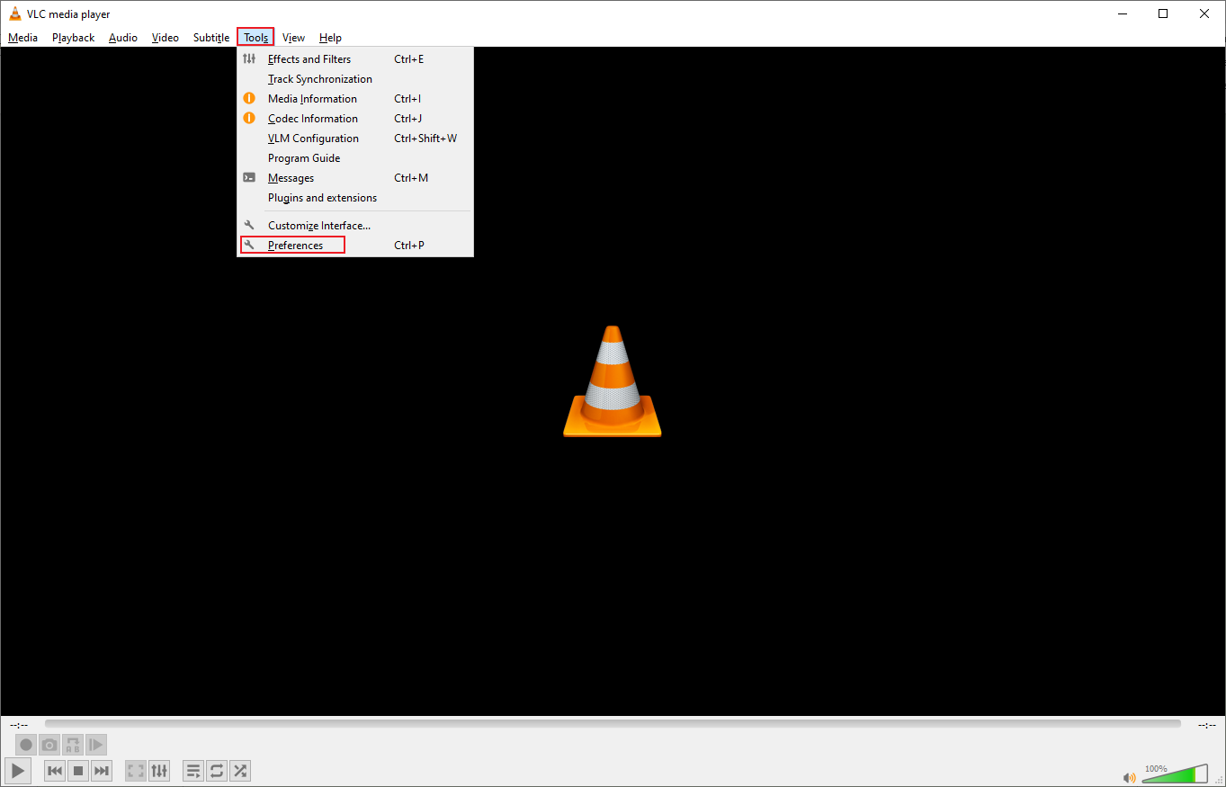
Task: Show the playlist panel
Action: point(192,771)
